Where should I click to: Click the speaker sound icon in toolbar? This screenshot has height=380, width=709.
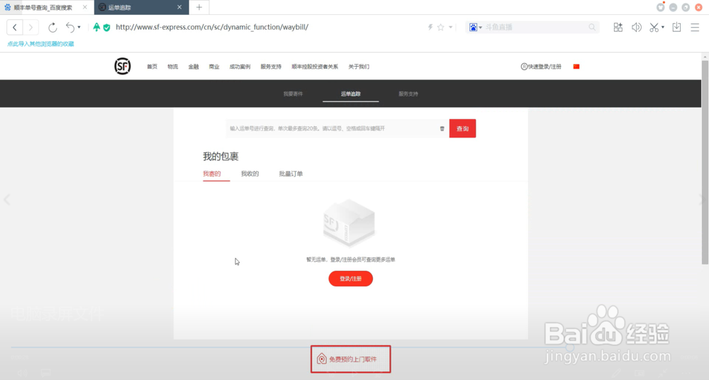(x=636, y=27)
